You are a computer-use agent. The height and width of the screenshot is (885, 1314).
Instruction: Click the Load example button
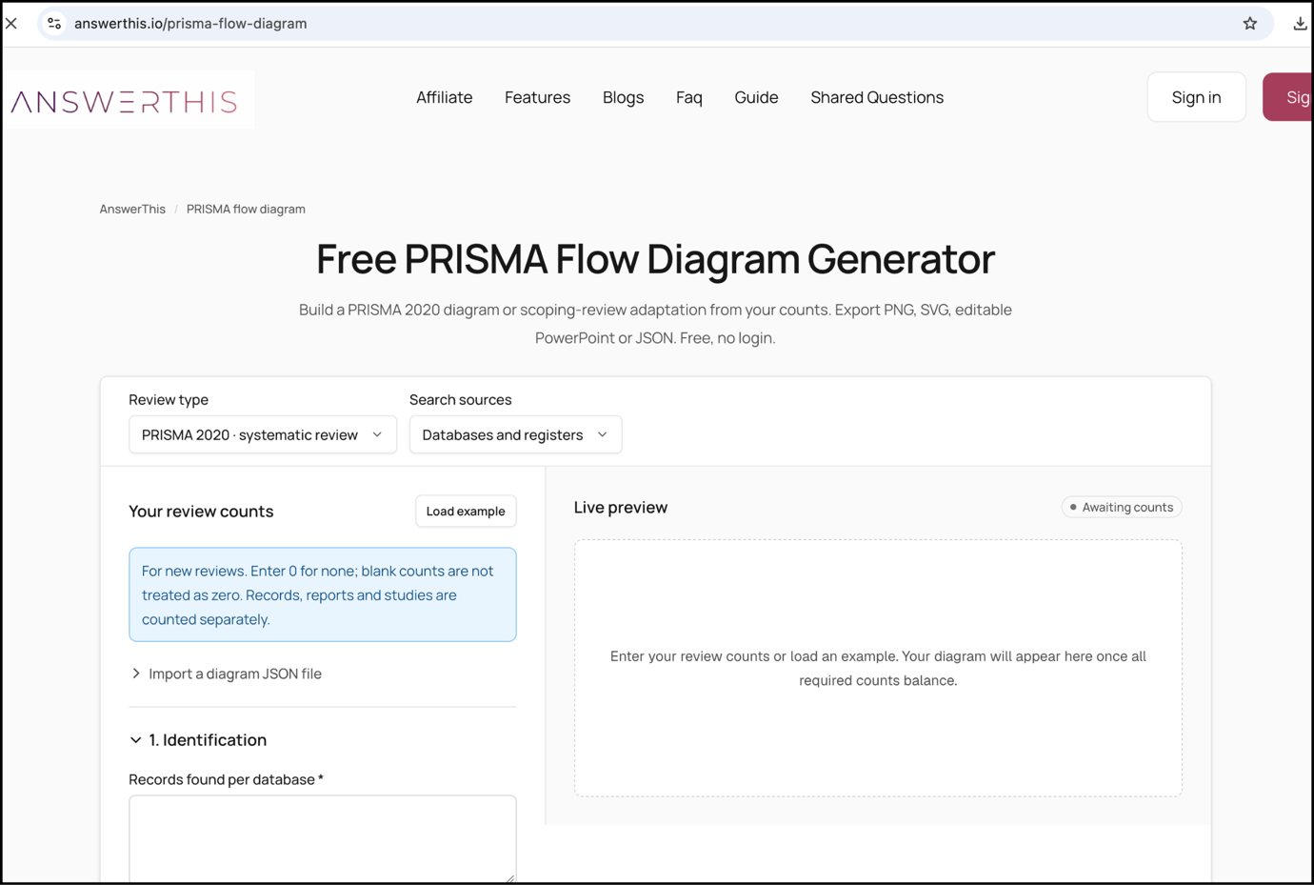466,512
